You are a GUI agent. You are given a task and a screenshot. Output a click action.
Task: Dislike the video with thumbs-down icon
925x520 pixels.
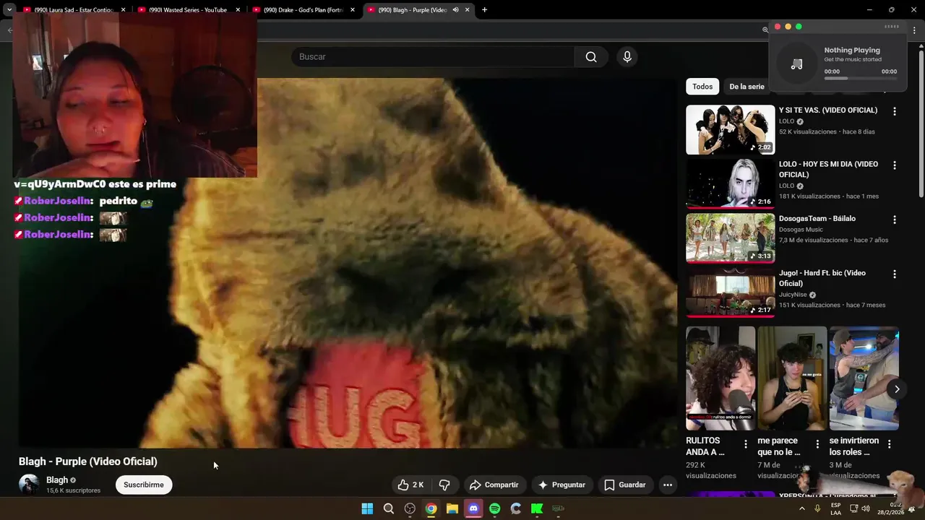(x=444, y=485)
